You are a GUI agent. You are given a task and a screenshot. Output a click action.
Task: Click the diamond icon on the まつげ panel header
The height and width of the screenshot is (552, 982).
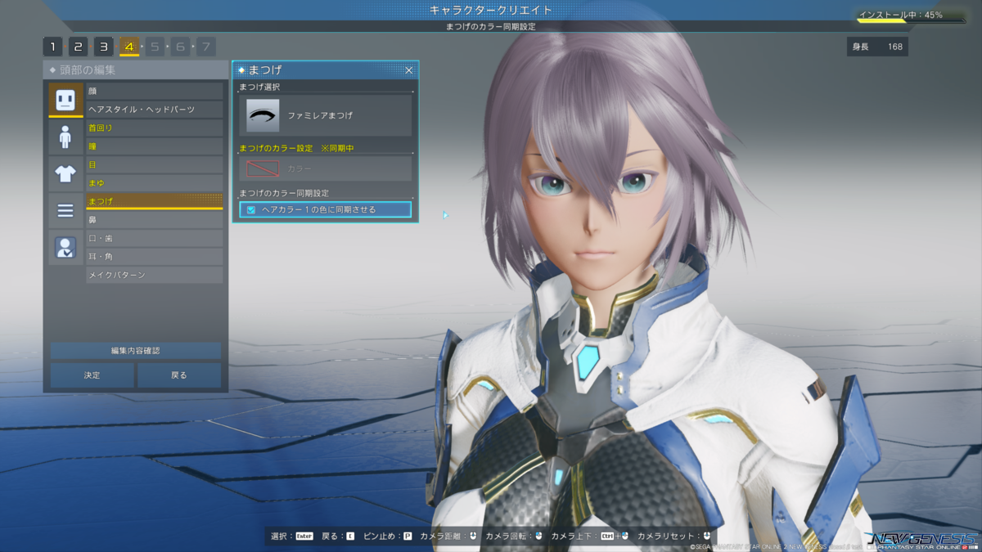click(241, 70)
